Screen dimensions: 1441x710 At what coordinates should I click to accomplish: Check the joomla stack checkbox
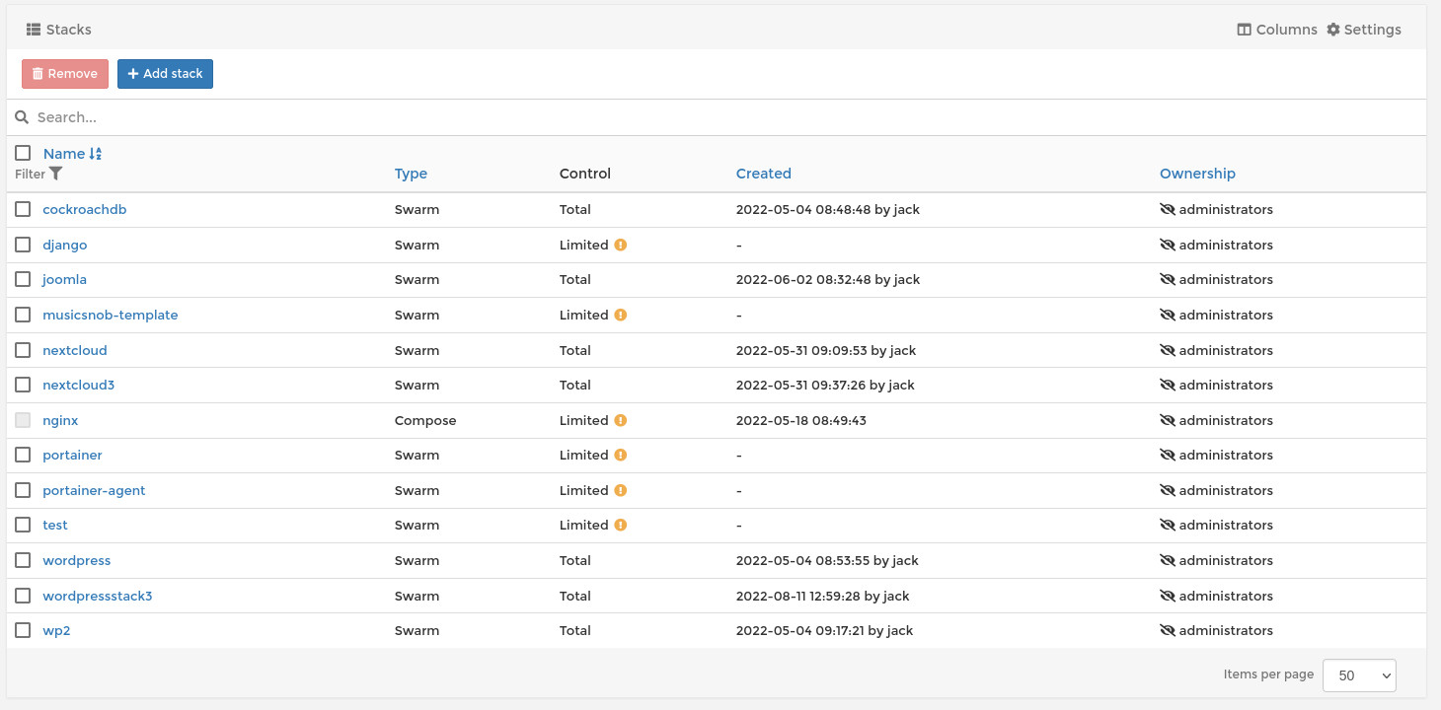pos(23,280)
